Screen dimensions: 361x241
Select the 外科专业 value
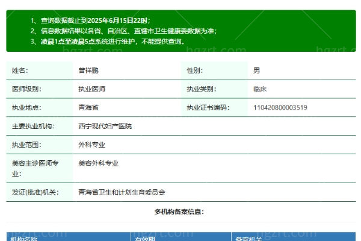(x=91, y=145)
